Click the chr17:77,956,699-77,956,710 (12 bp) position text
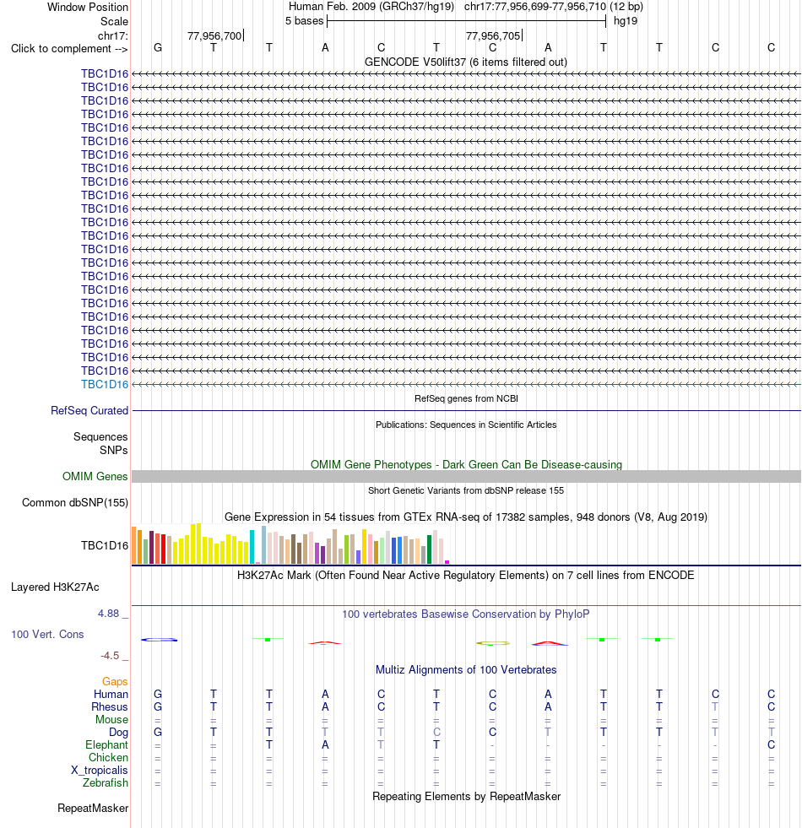The width and height of the screenshot is (802, 828). point(554,7)
